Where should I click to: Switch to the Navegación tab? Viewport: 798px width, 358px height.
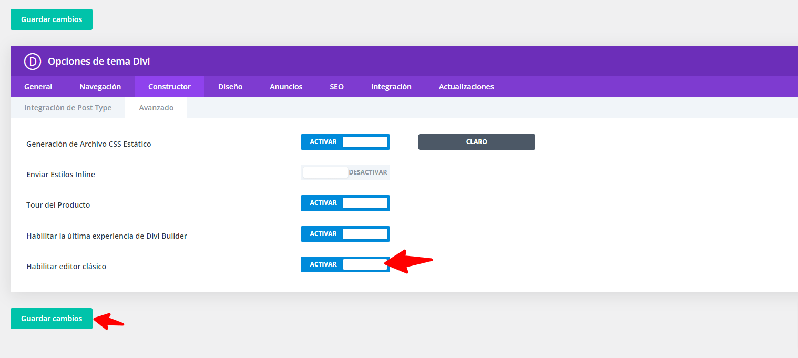100,87
